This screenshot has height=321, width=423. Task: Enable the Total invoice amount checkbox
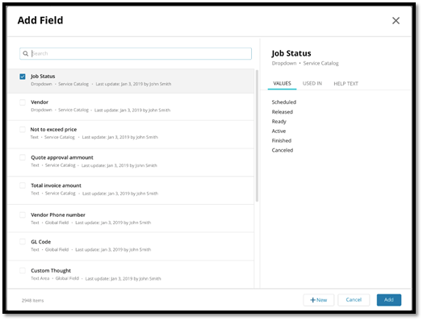click(23, 186)
